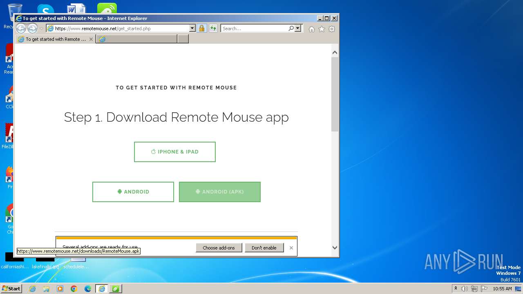The height and width of the screenshot is (294, 523).
Task: Click the ANDROID (APK) download button
Action: click(x=220, y=192)
